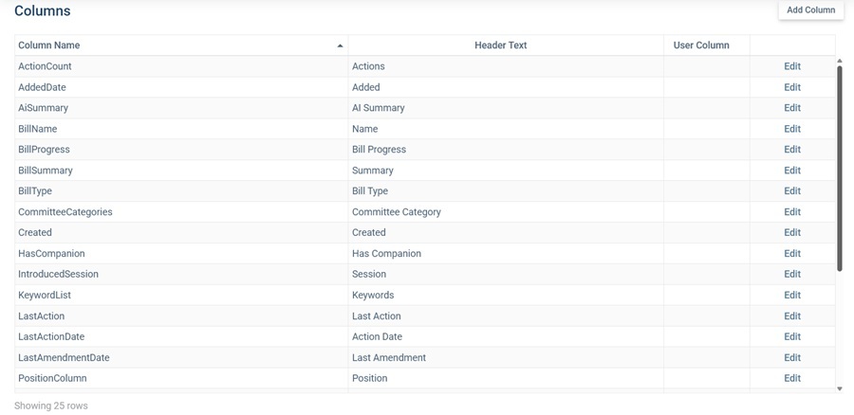
Task: Edit the AddedDate column
Action: click(x=792, y=87)
